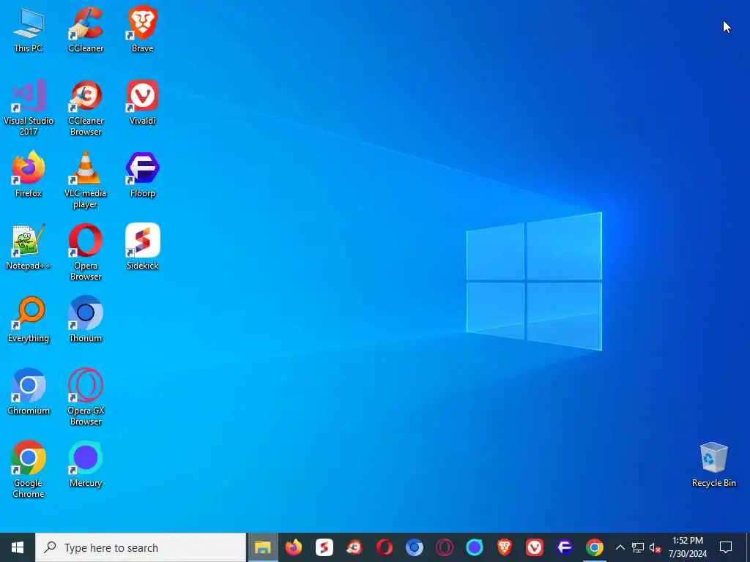
Task: Select the Brave desktop shortcut
Action: click(143, 29)
